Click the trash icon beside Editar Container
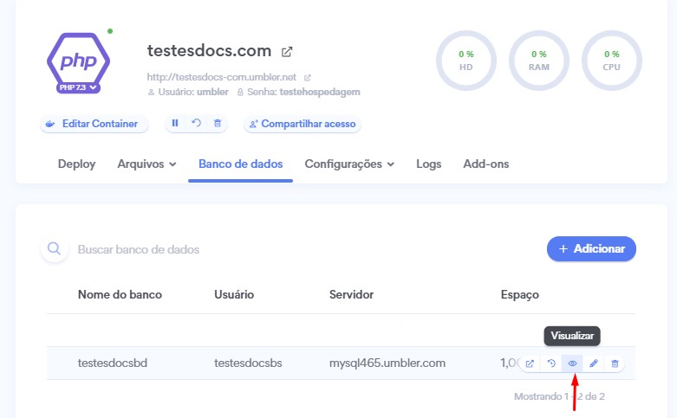 tap(217, 124)
